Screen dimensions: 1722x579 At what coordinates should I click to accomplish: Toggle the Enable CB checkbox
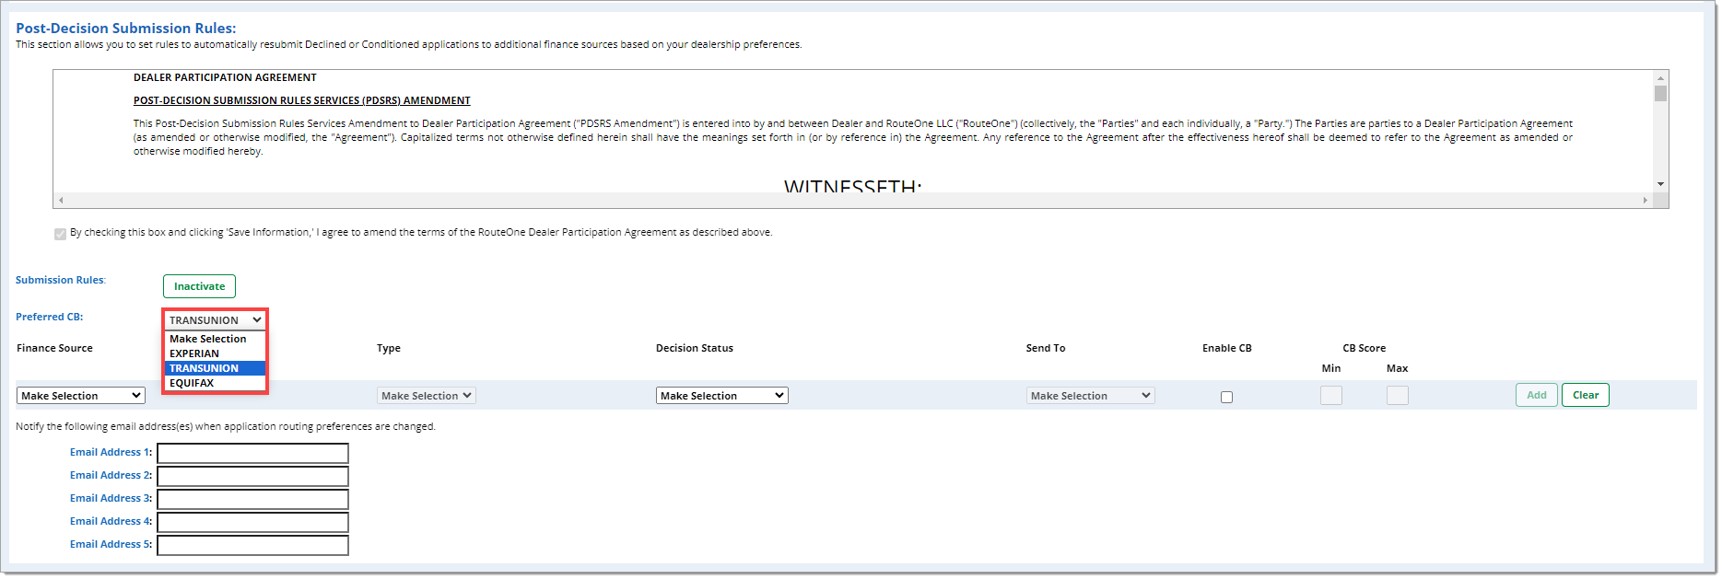pyautogui.click(x=1226, y=397)
